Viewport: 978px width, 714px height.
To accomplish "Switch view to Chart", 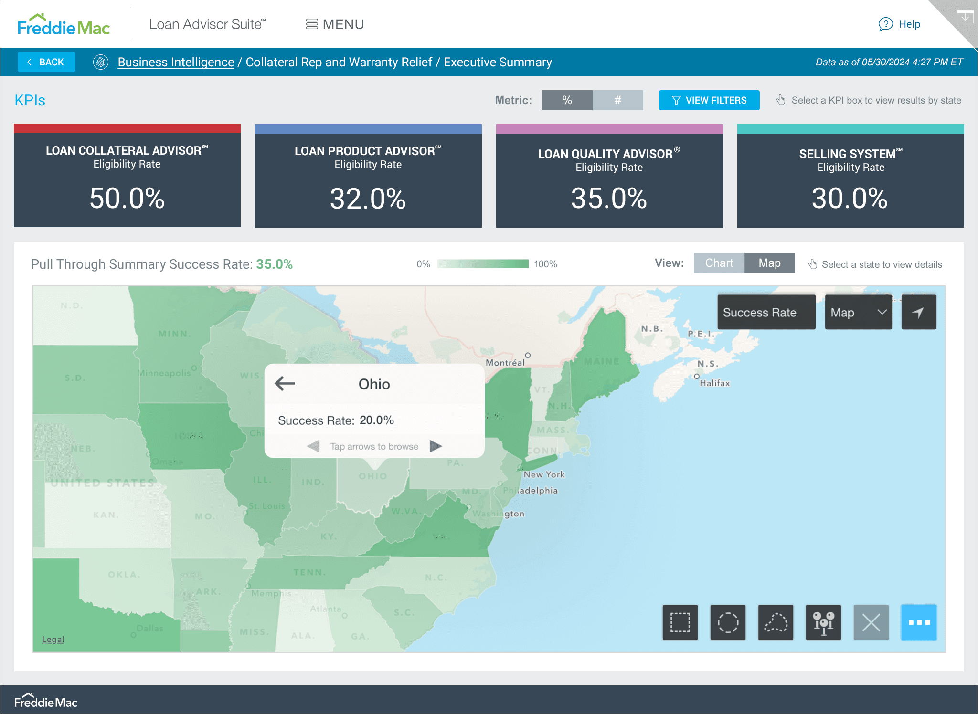I will click(x=719, y=263).
